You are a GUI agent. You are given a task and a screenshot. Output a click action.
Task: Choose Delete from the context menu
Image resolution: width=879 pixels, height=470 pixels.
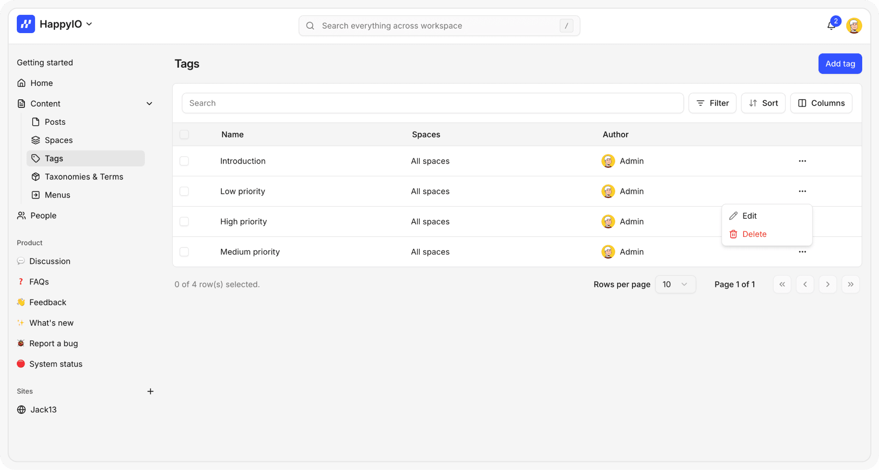[x=754, y=234]
